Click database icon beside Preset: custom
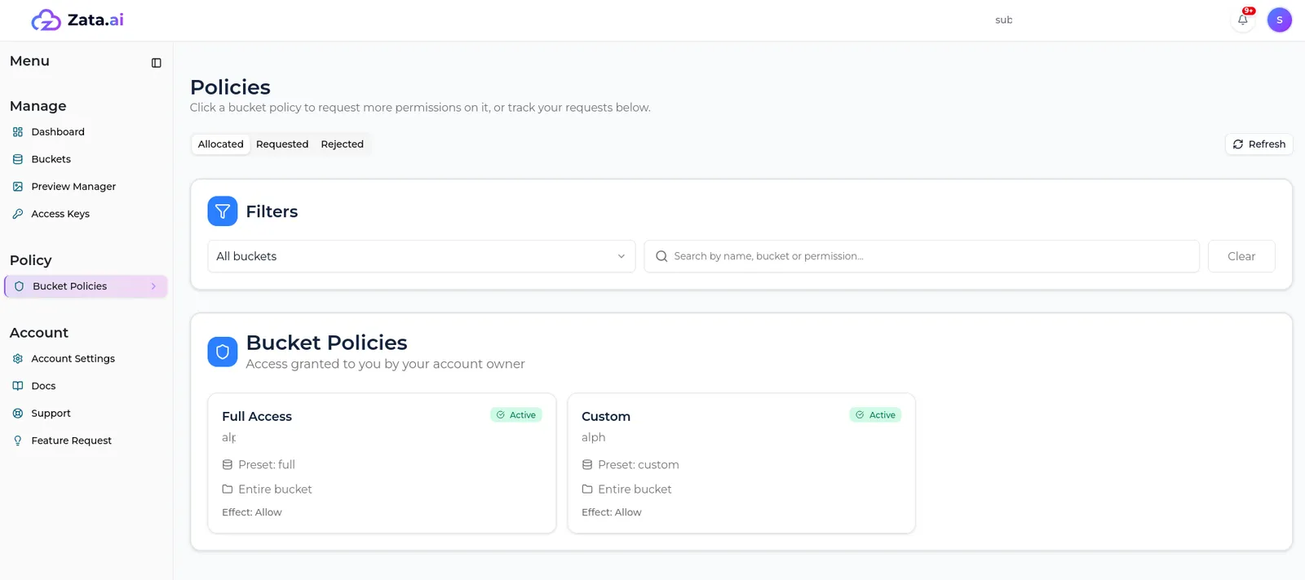1305x580 pixels. [587, 465]
